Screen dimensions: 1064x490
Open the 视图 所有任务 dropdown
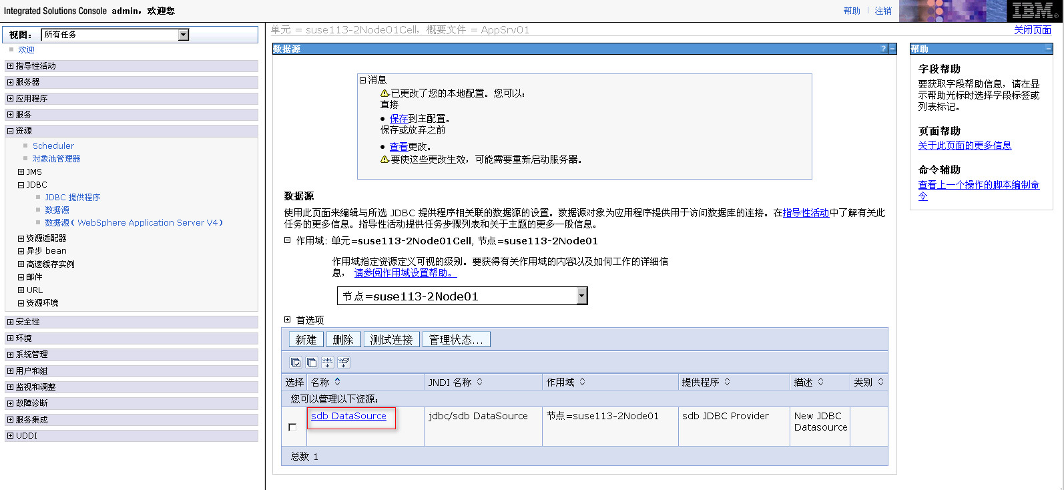coord(184,35)
